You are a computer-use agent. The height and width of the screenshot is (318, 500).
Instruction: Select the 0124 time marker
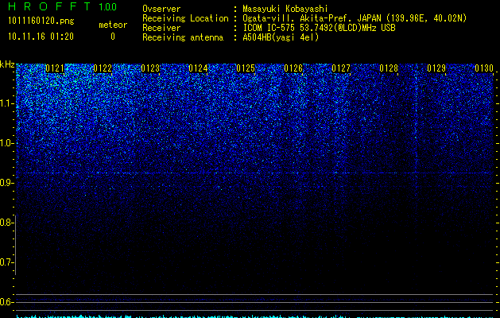tap(198, 68)
